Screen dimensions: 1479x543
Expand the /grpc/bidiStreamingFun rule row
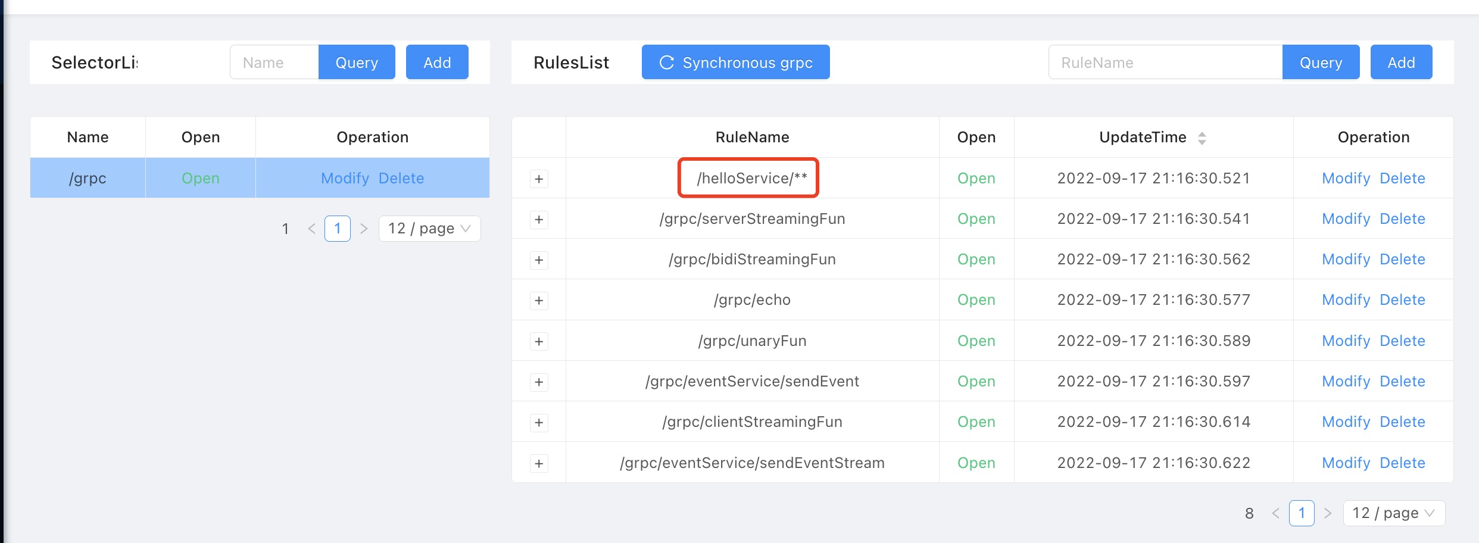(x=539, y=260)
